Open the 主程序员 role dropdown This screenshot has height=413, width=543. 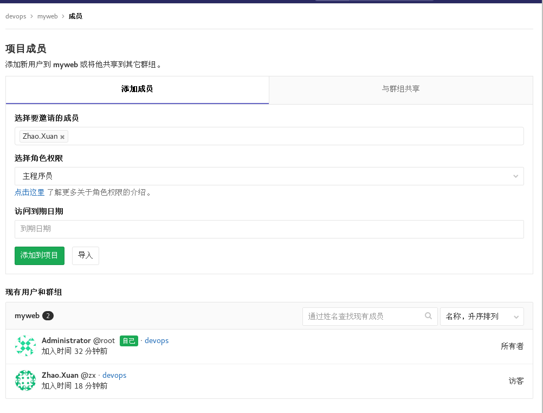point(269,176)
